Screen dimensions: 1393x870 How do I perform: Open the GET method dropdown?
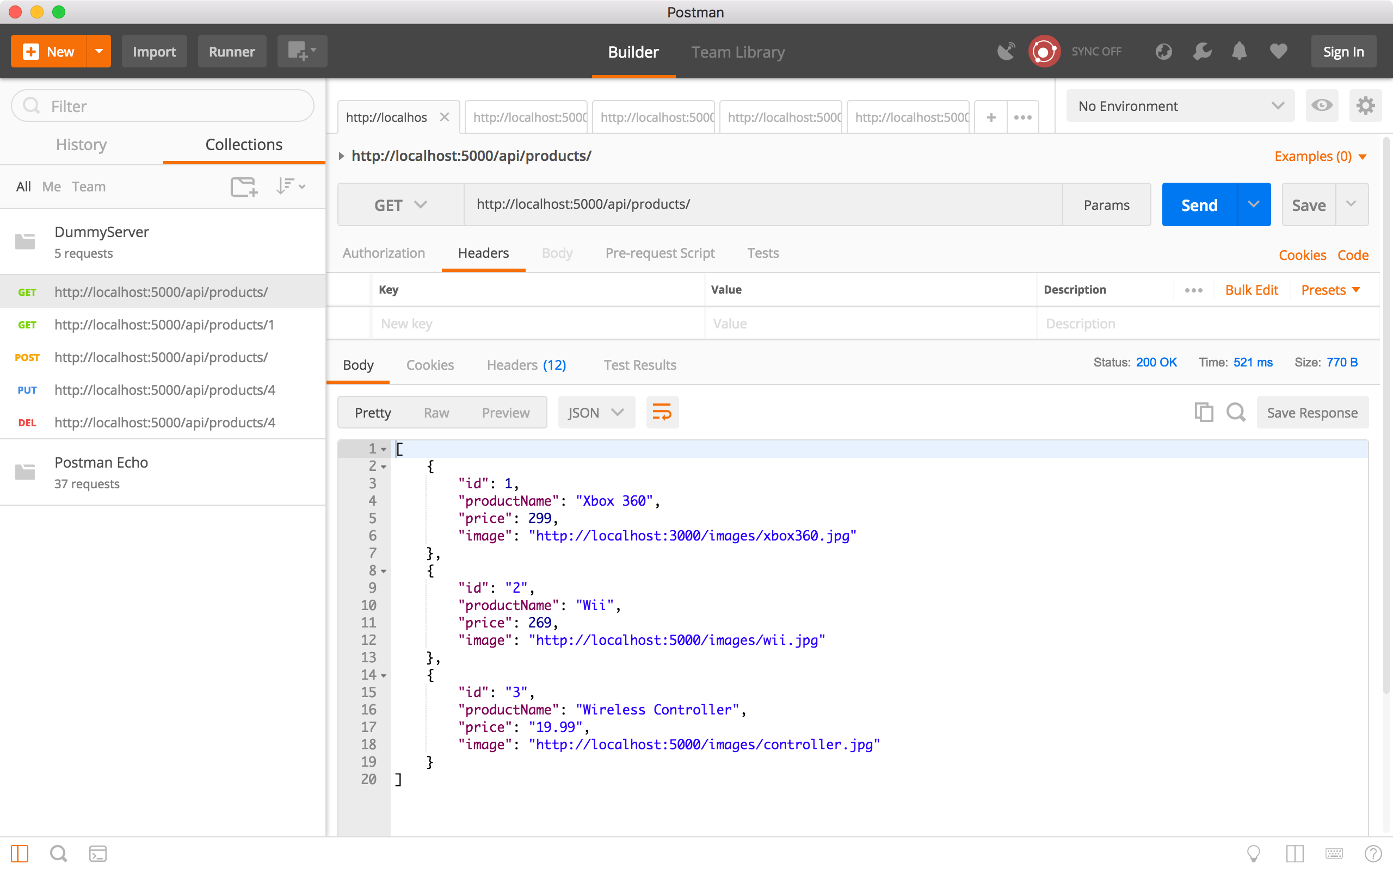point(400,205)
